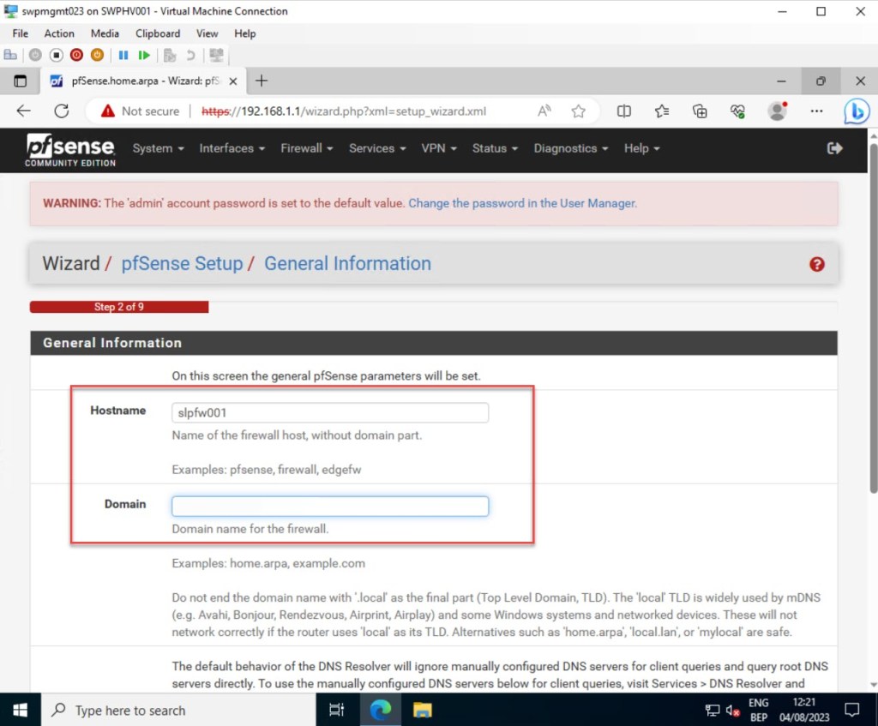Click into the Domain input field

330,506
